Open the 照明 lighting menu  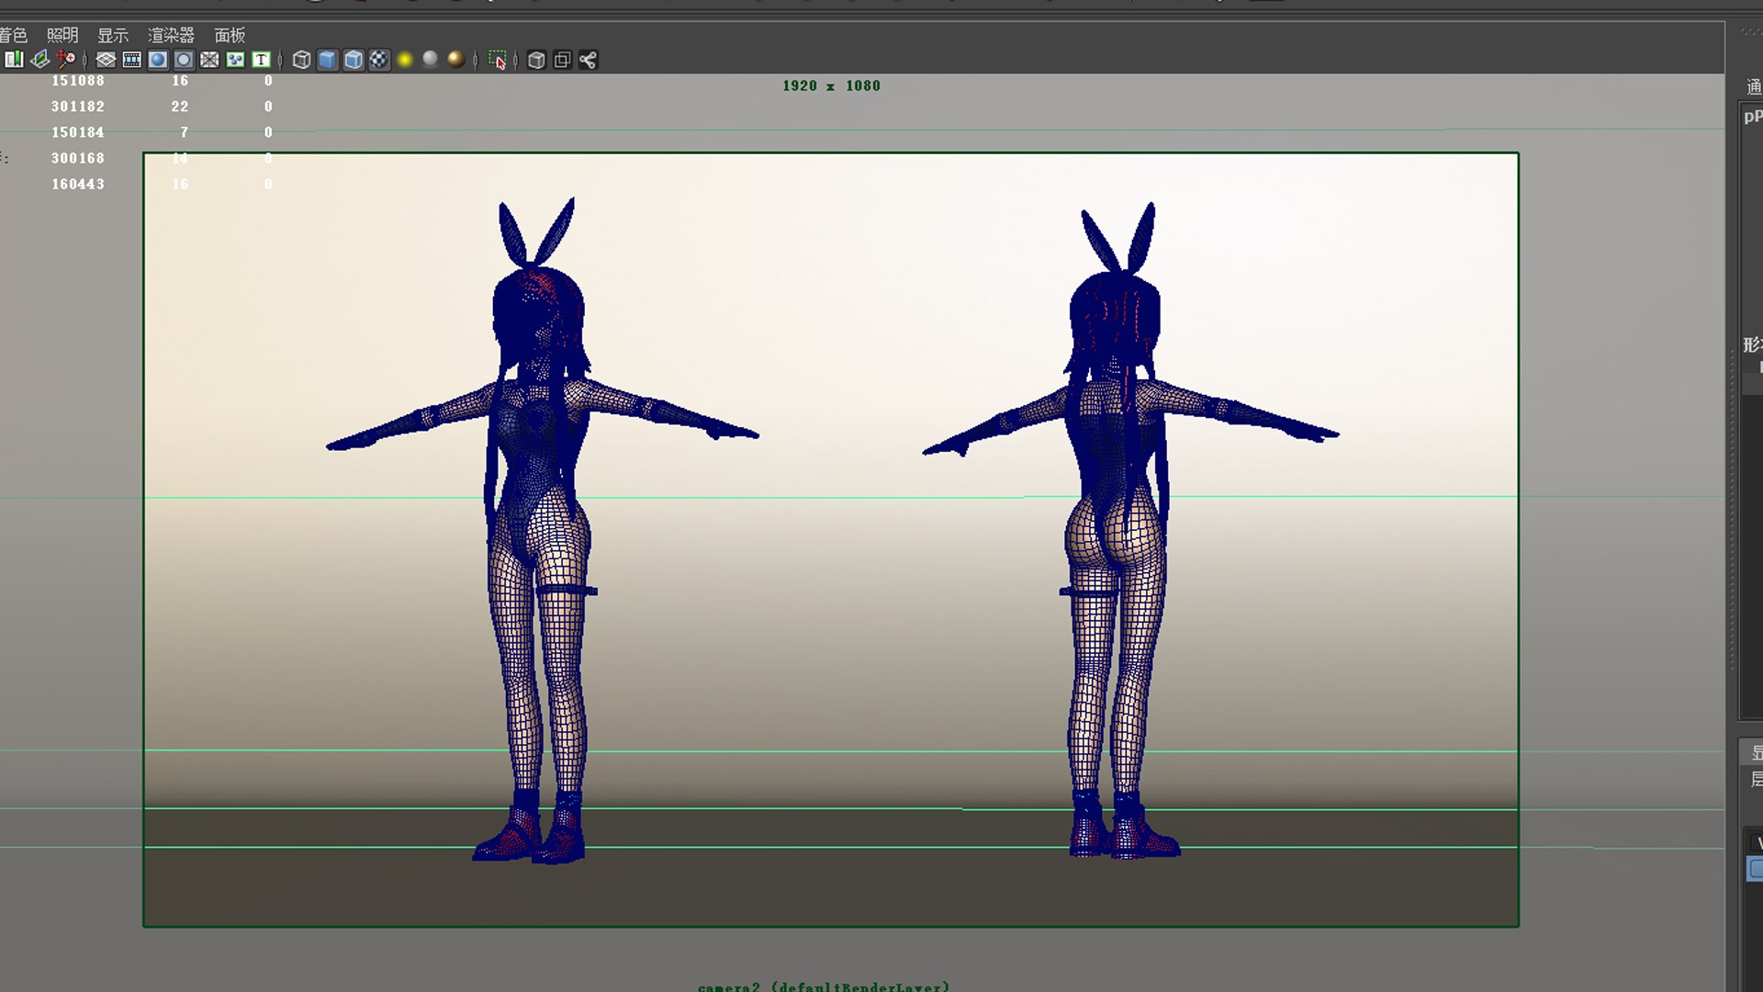pyautogui.click(x=62, y=35)
